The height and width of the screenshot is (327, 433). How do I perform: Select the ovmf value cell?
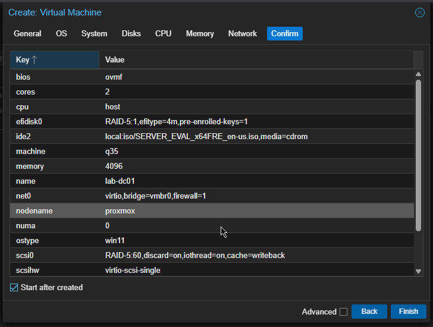point(256,77)
